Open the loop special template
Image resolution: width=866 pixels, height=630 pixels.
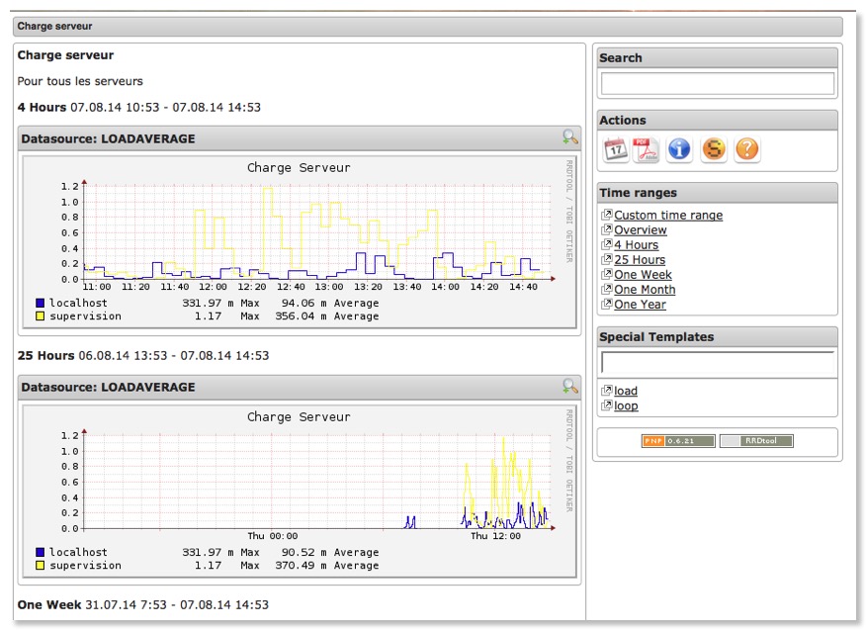pos(626,406)
